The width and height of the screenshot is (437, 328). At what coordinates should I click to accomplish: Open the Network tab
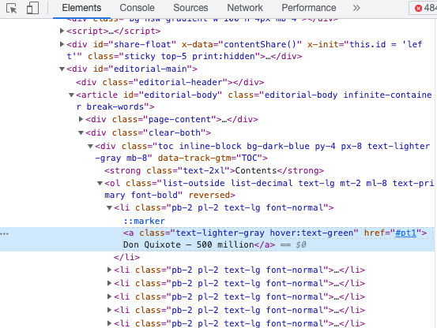(x=245, y=8)
